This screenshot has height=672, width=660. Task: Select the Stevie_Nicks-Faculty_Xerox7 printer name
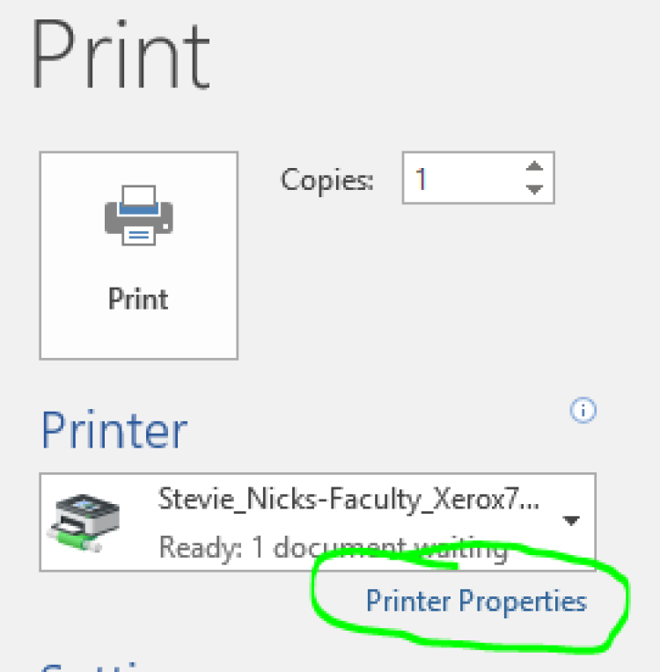(x=348, y=500)
